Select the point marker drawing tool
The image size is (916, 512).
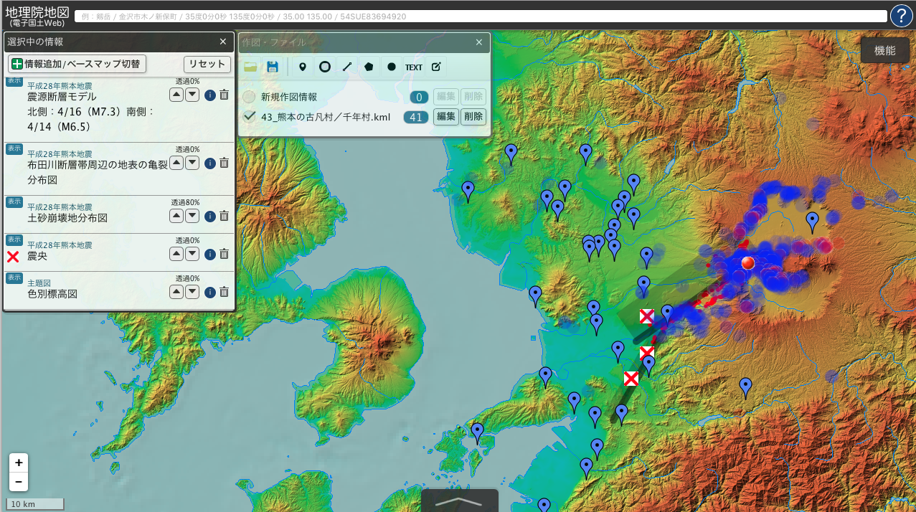(302, 67)
